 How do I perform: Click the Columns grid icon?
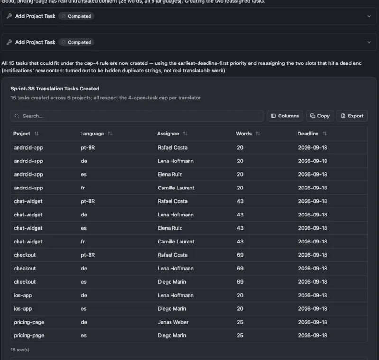(273, 116)
